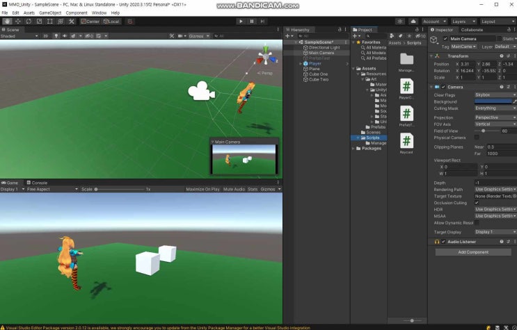The image size is (517, 330).
Task: Open the Free Aspect dropdown
Action: [x=52, y=190]
